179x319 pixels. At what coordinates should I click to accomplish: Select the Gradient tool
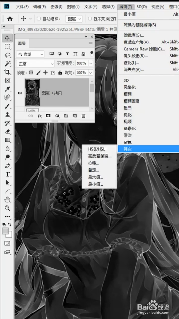click(7, 140)
